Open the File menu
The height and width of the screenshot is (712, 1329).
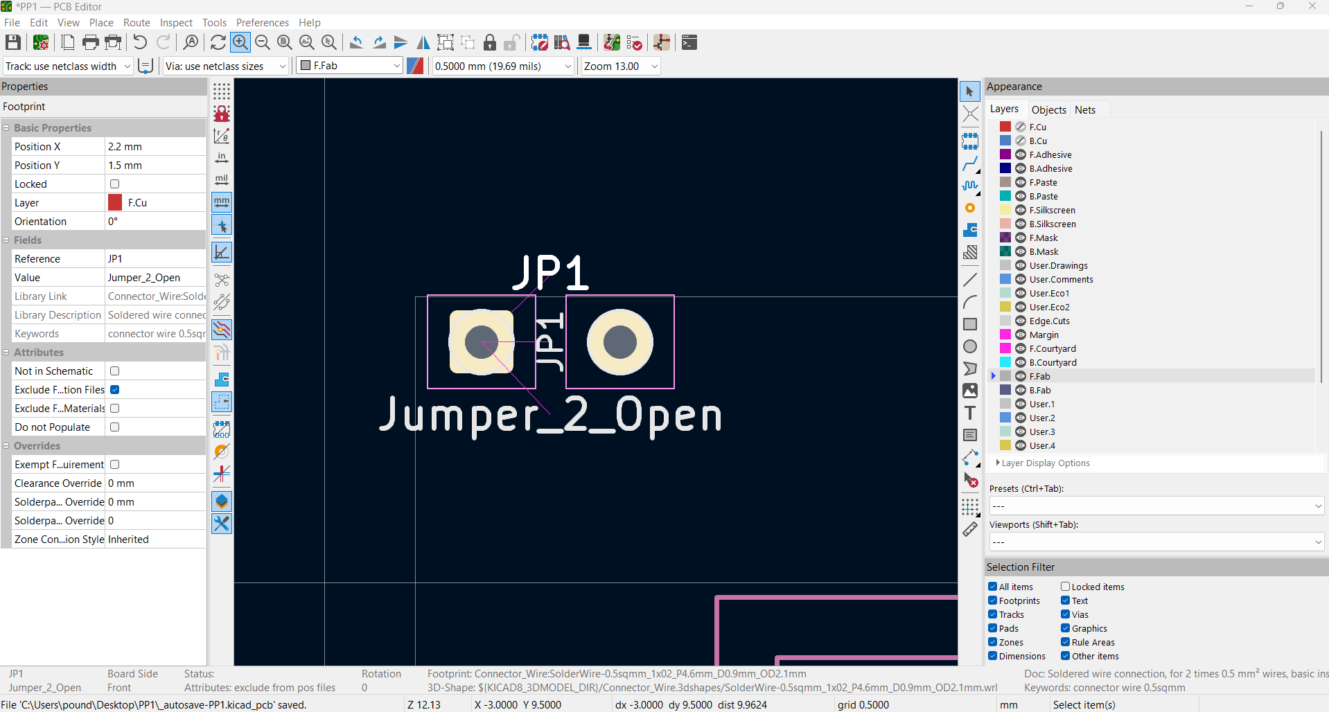pyautogui.click(x=12, y=22)
